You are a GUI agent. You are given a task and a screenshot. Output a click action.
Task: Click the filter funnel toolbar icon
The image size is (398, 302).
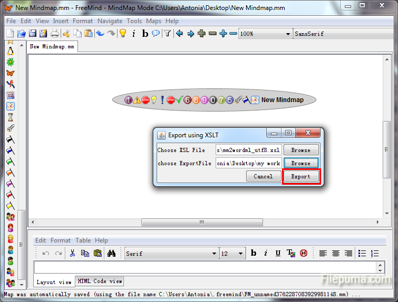point(167,34)
